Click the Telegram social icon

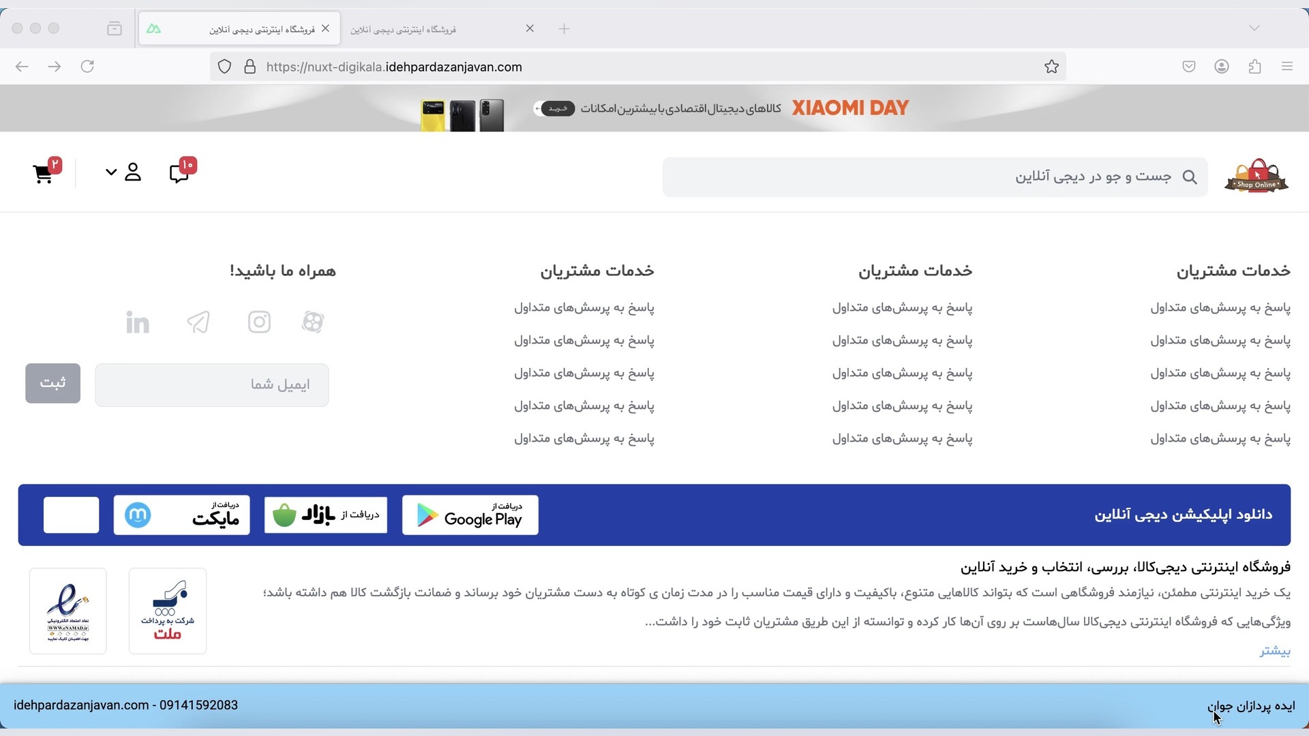198,322
